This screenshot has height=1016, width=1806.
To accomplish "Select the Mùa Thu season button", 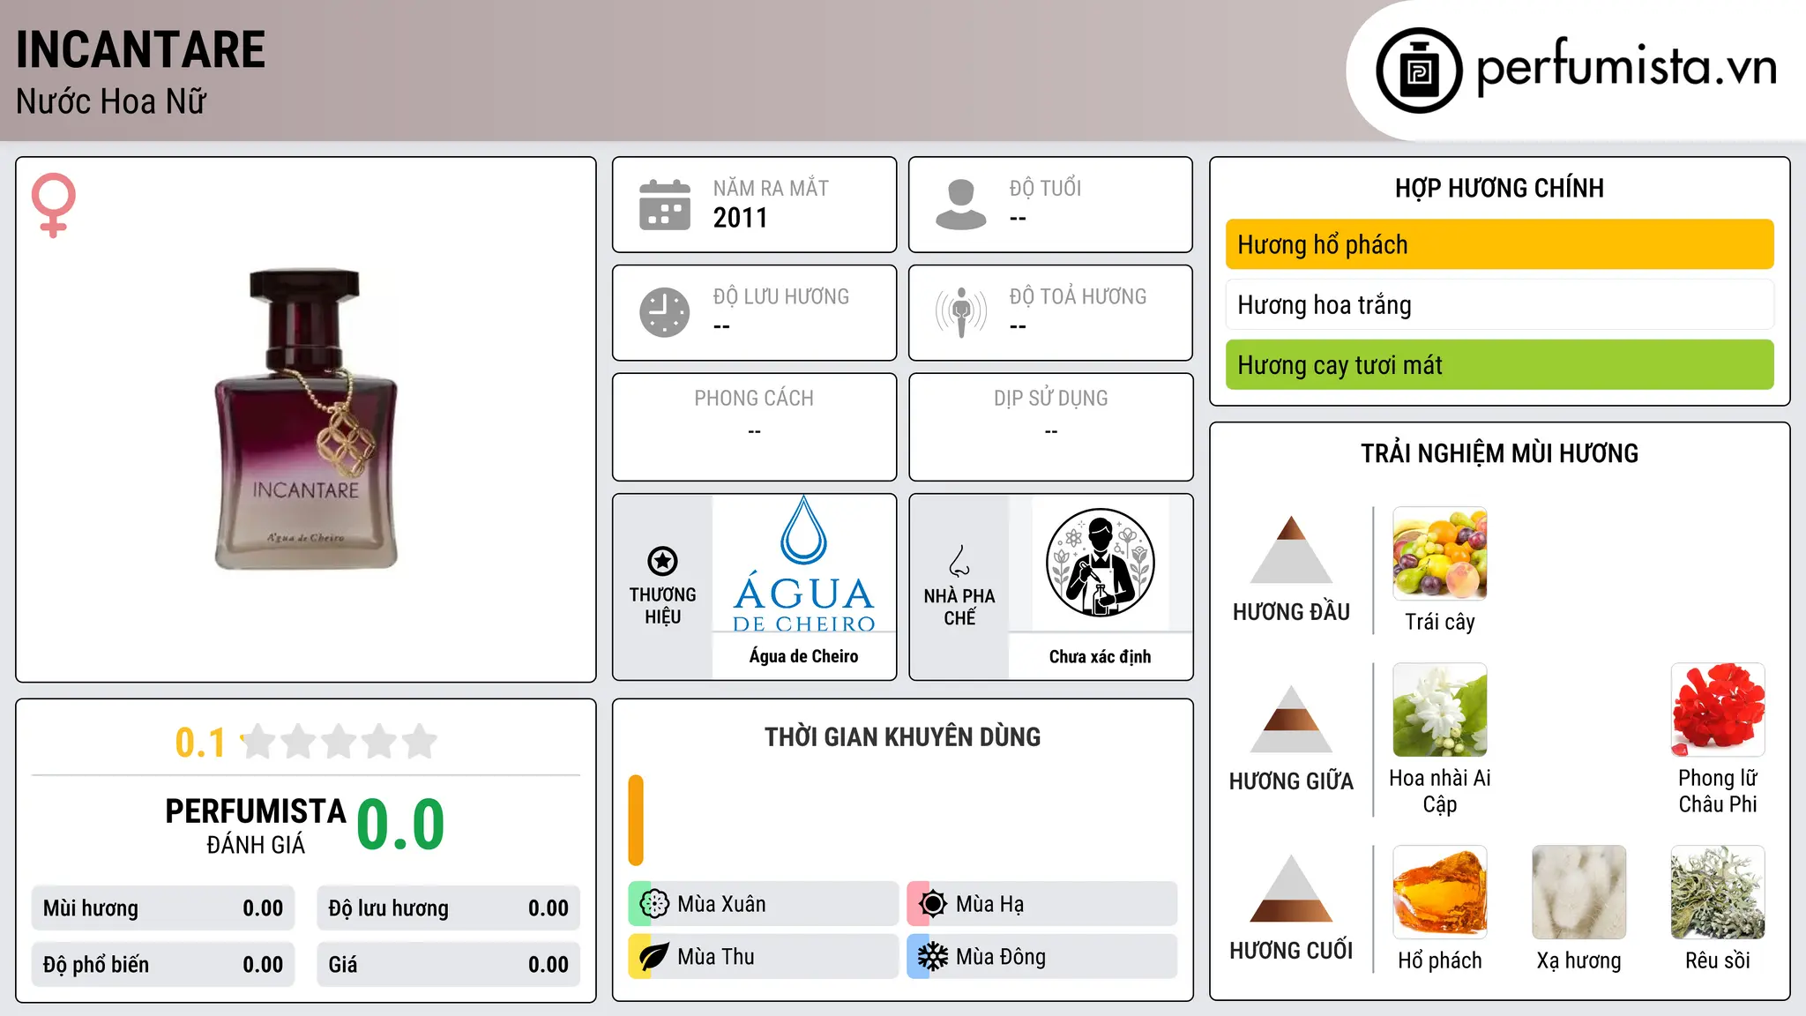I will point(764,957).
